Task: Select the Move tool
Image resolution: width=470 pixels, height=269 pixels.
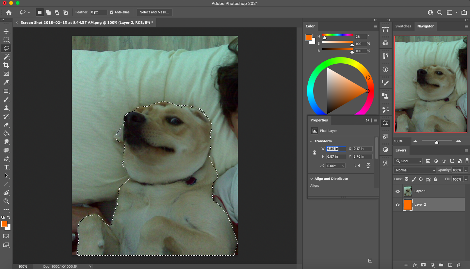Action: [6, 31]
